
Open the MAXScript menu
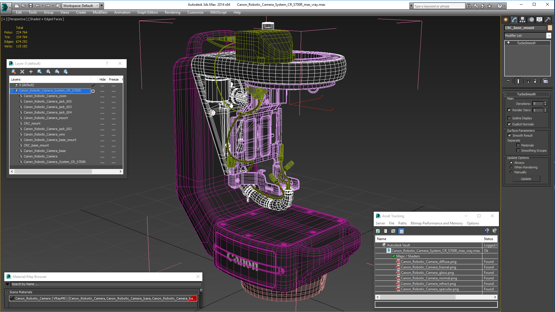pos(218,12)
